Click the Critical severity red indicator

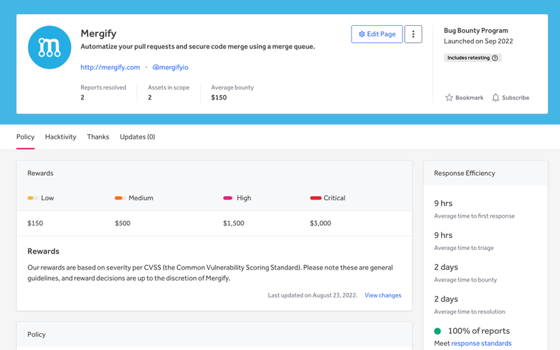pyautogui.click(x=315, y=198)
